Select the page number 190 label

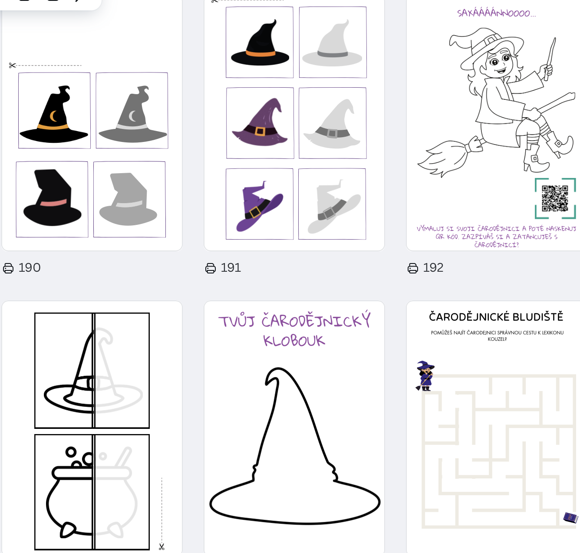pyautogui.click(x=30, y=268)
